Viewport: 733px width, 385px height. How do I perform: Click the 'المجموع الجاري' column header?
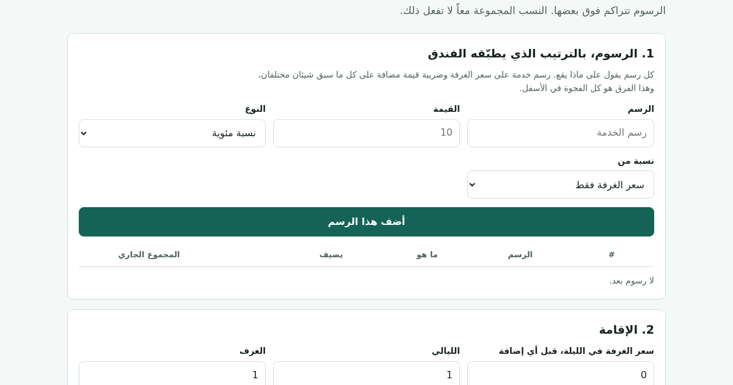(x=149, y=255)
